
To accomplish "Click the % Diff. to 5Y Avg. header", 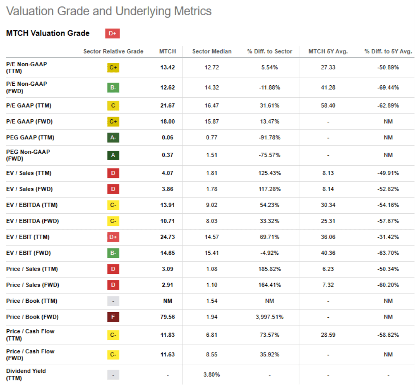I will [388, 51].
